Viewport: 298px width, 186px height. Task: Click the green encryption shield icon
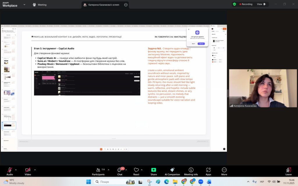pyautogui.click(x=235, y=4)
